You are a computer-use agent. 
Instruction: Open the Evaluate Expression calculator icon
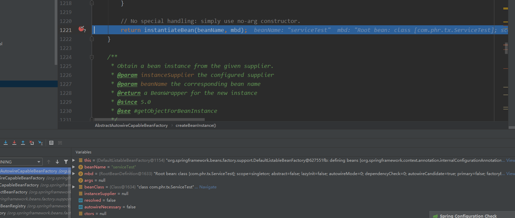(x=51, y=142)
